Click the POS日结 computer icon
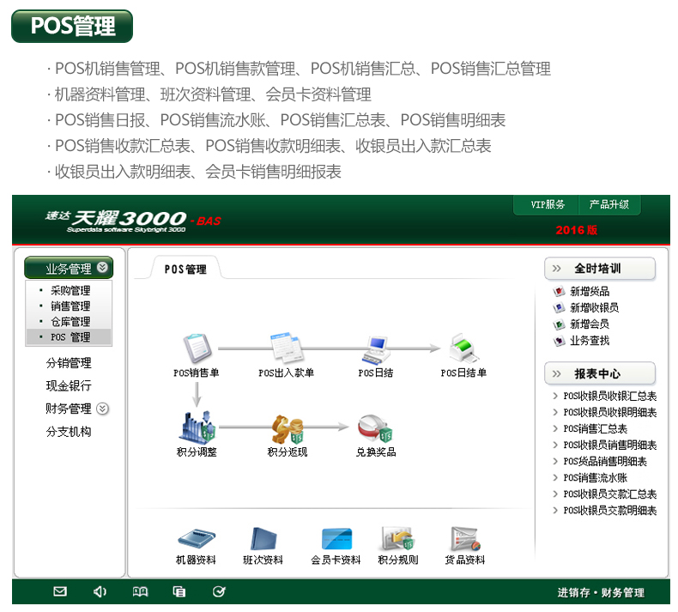 coord(376,349)
